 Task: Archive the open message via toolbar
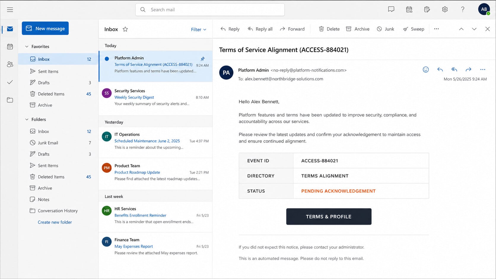coord(358,29)
